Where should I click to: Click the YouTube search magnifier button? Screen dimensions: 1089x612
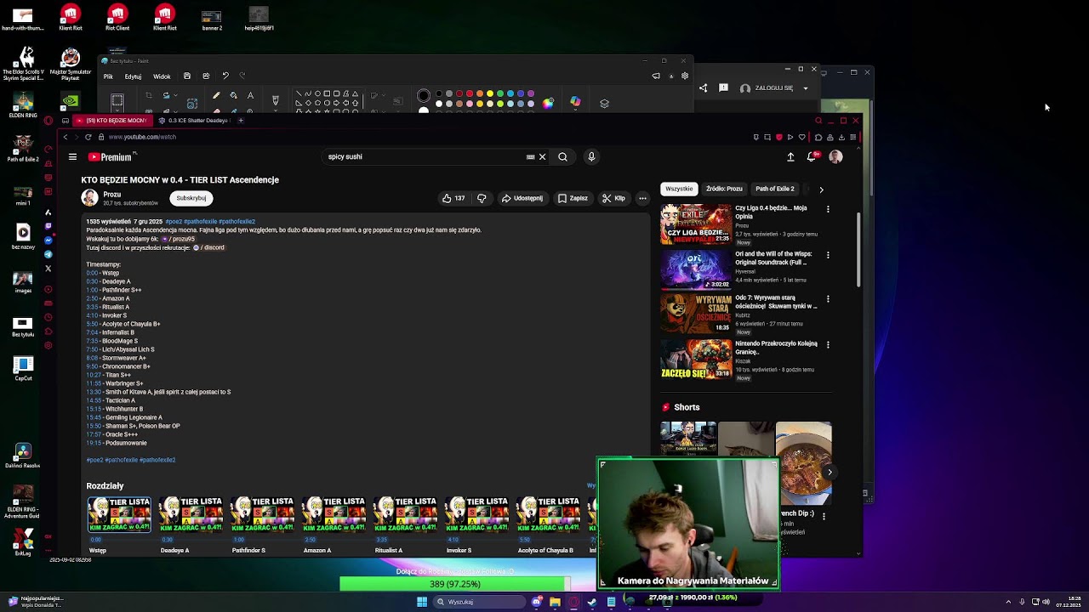562,156
